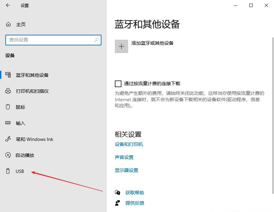Open 显示器设置 link
This screenshot has width=274, height=212.
point(126,170)
